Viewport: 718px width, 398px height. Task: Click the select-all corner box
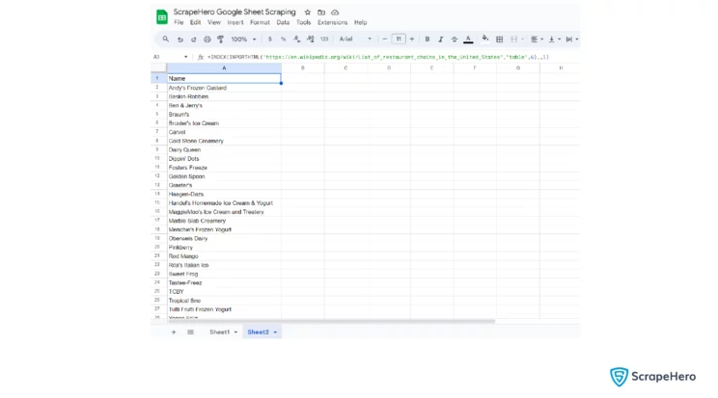(158, 67)
